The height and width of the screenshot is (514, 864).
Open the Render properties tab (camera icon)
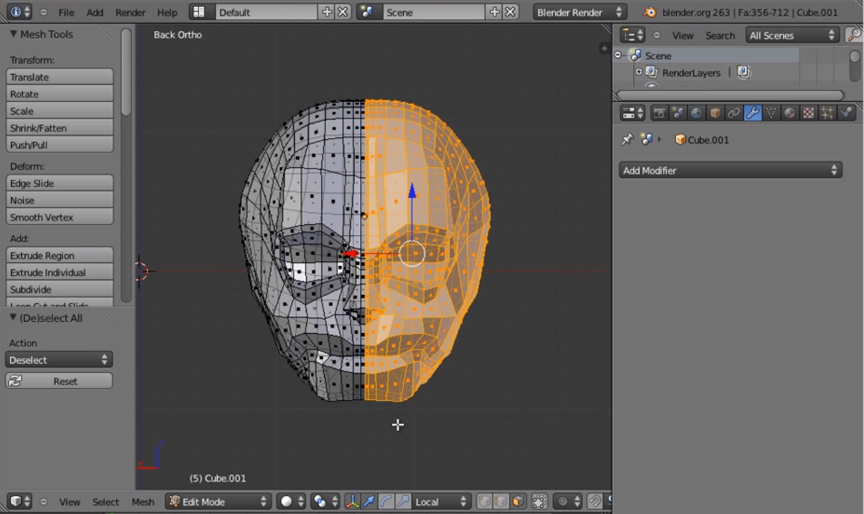tap(661, 113)
